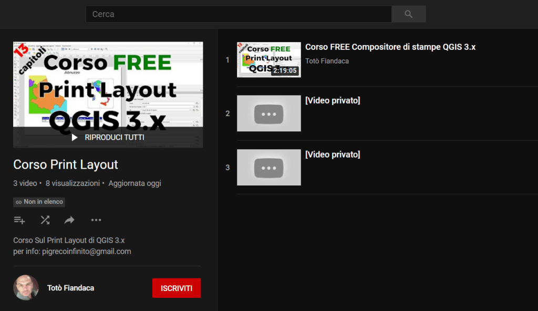Save playlist using the add-to-library icon

tap(19, 220)
